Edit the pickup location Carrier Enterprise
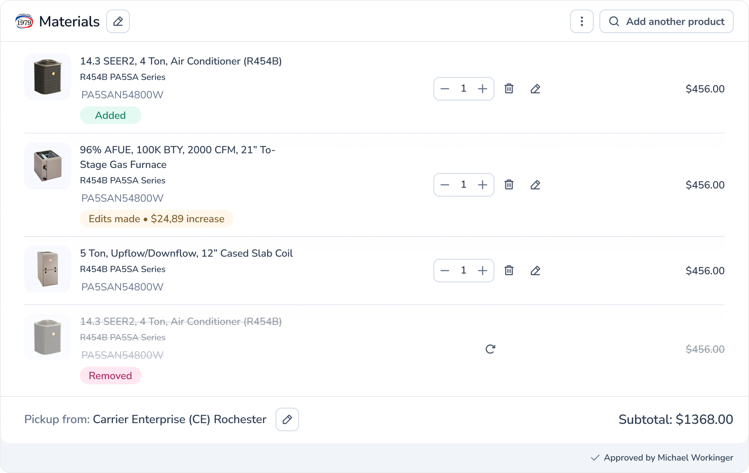This screenshot has height=473, width=749. coord(287,419)
